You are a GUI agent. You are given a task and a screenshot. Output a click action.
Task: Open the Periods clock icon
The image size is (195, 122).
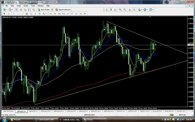(145, 10)
